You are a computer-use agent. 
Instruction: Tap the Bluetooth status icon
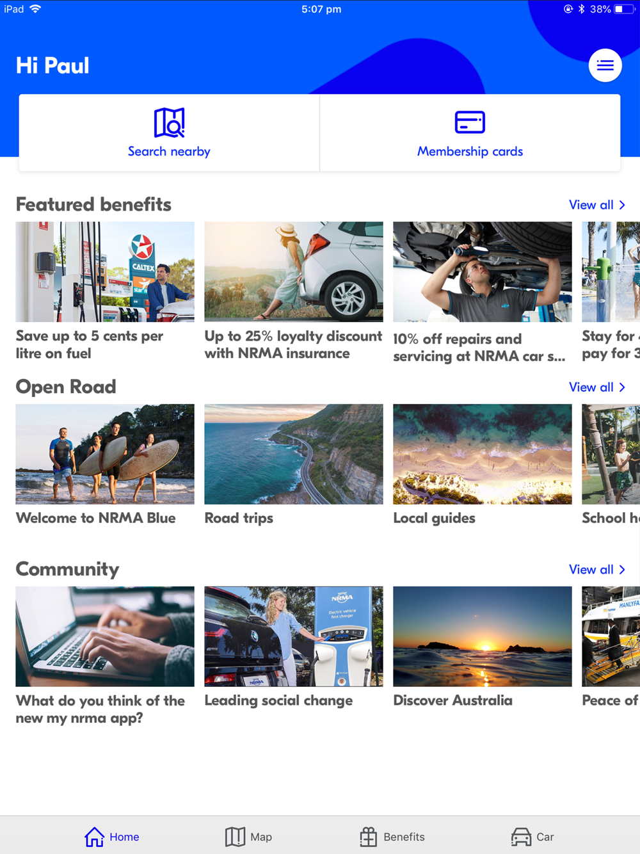(x=581, y=9)
